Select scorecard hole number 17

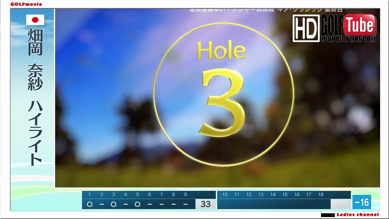309,195
